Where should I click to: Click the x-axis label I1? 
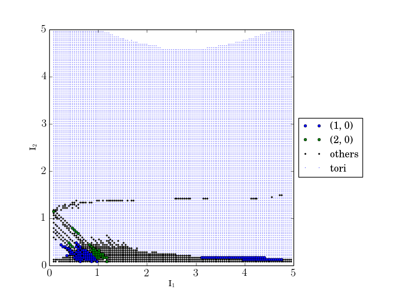point(171,284)
